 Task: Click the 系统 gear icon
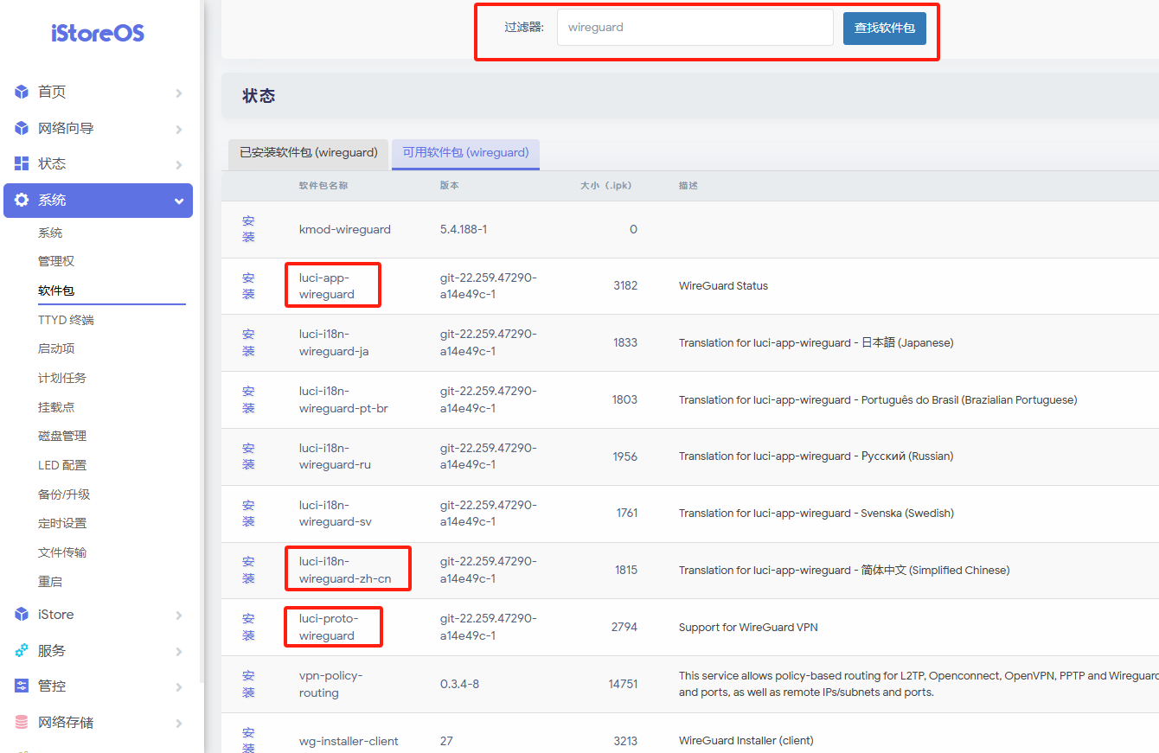tap(22, 200)
